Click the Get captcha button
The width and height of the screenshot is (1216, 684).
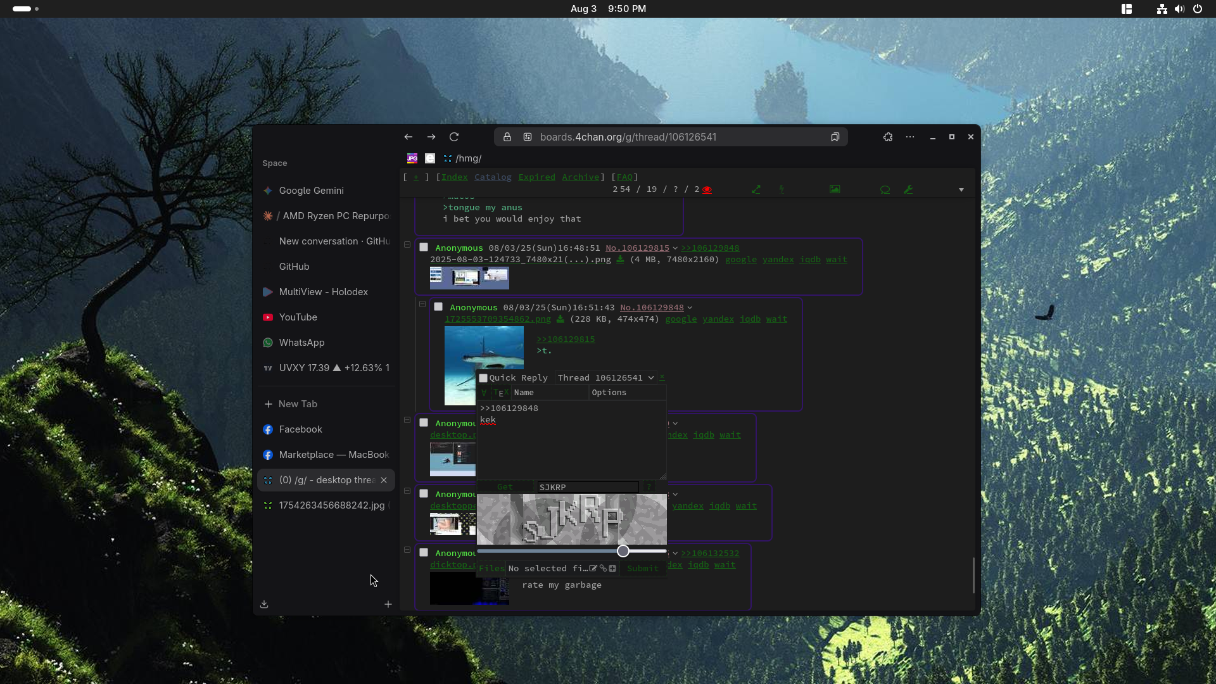[x=505, y=487]
